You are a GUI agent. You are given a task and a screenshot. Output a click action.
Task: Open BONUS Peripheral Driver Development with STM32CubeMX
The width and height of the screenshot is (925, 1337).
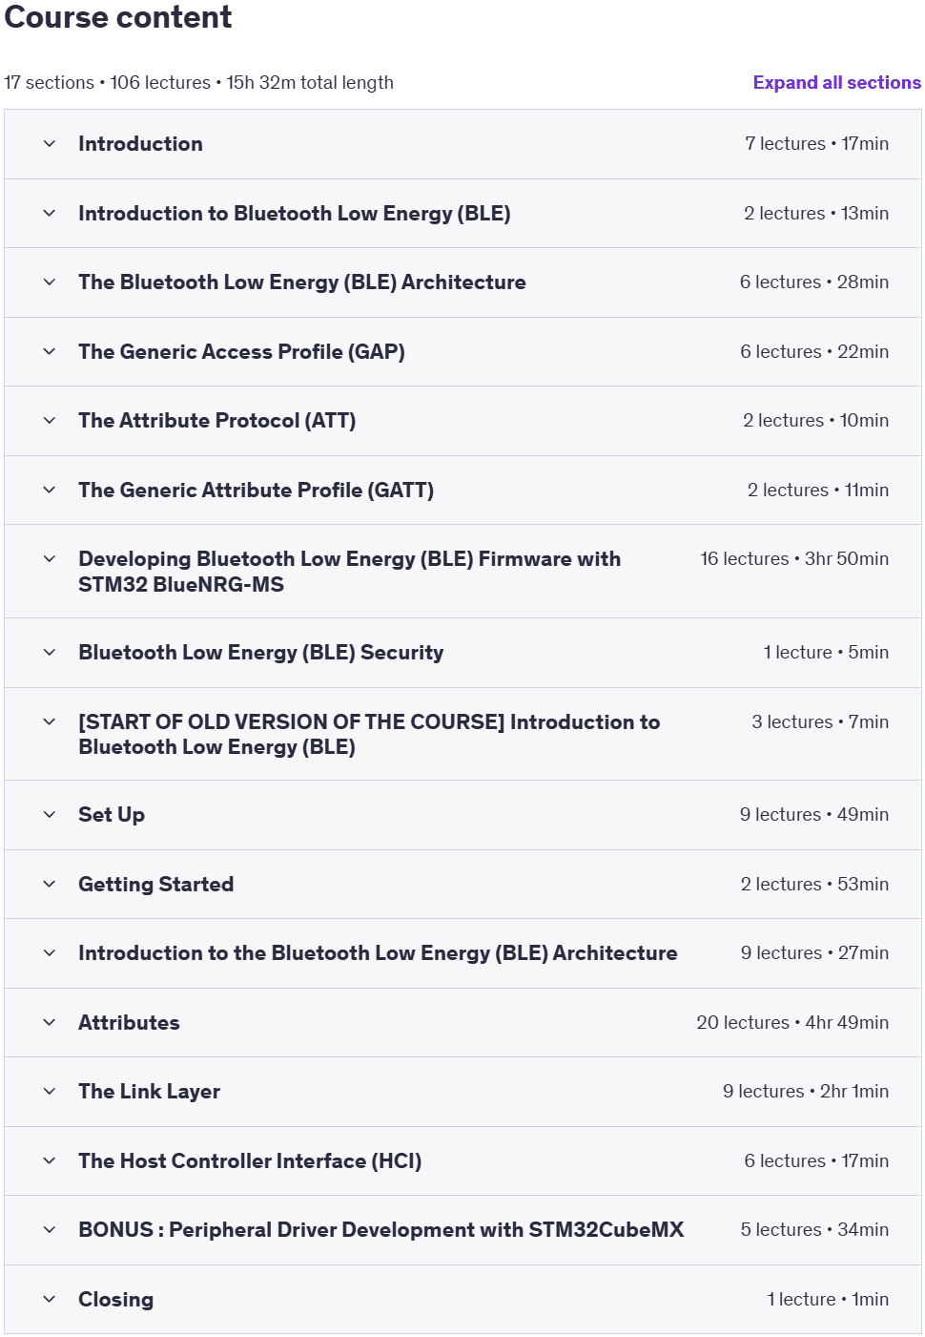tap(462, 1230)
